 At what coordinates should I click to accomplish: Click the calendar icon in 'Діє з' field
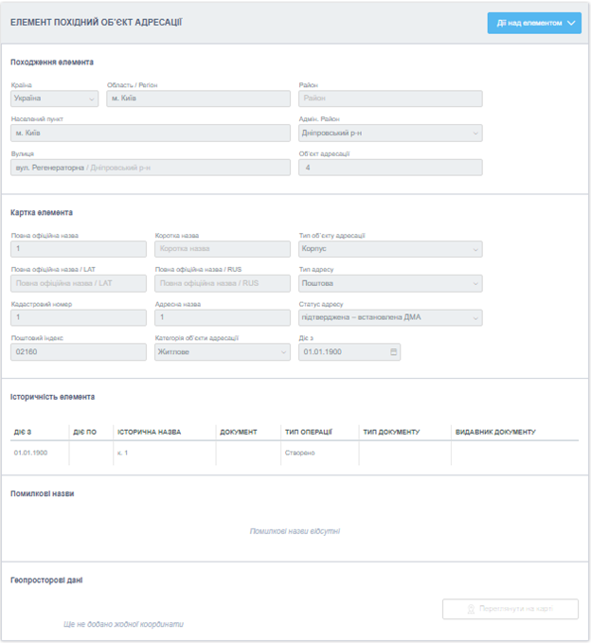[393, 352]
